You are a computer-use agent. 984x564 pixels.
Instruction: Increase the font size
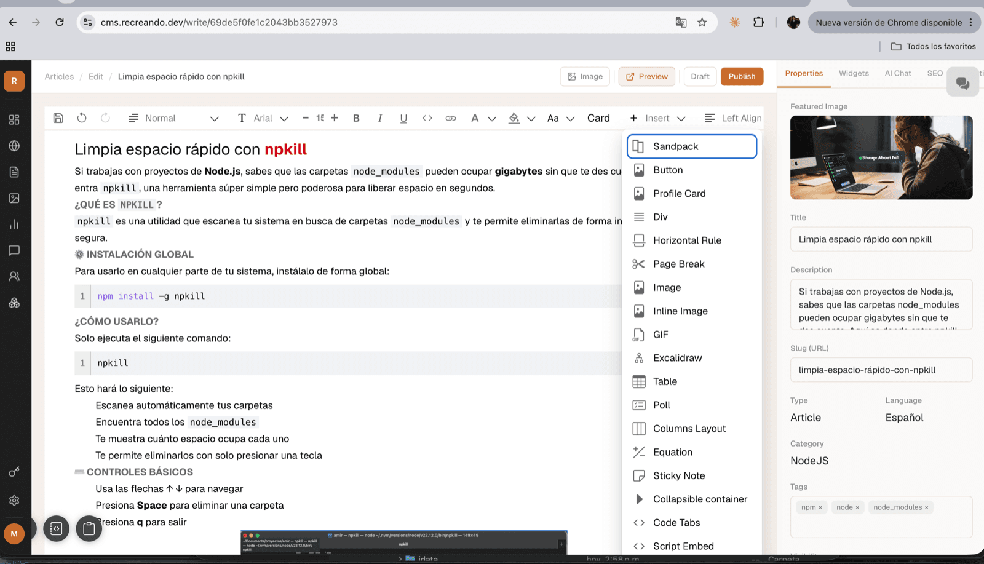point(335,118)
